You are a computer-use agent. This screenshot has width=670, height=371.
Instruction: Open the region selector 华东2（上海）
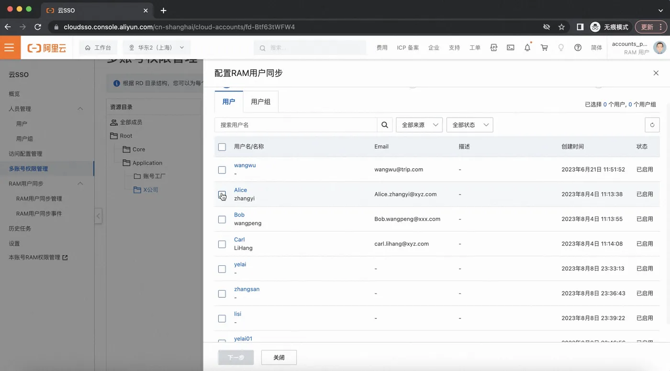157,48
